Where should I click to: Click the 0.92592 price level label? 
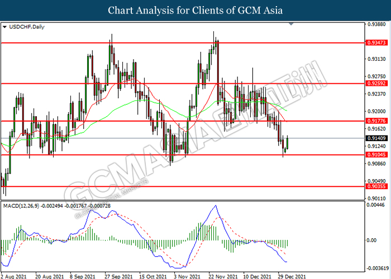pyautogui.click(x=377, y=84)
